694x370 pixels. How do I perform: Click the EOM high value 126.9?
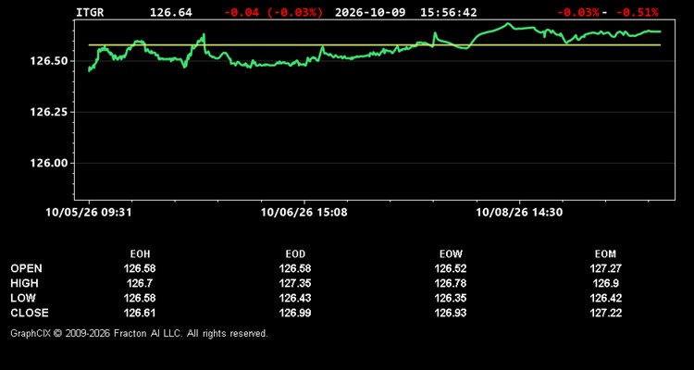point(605,283)
